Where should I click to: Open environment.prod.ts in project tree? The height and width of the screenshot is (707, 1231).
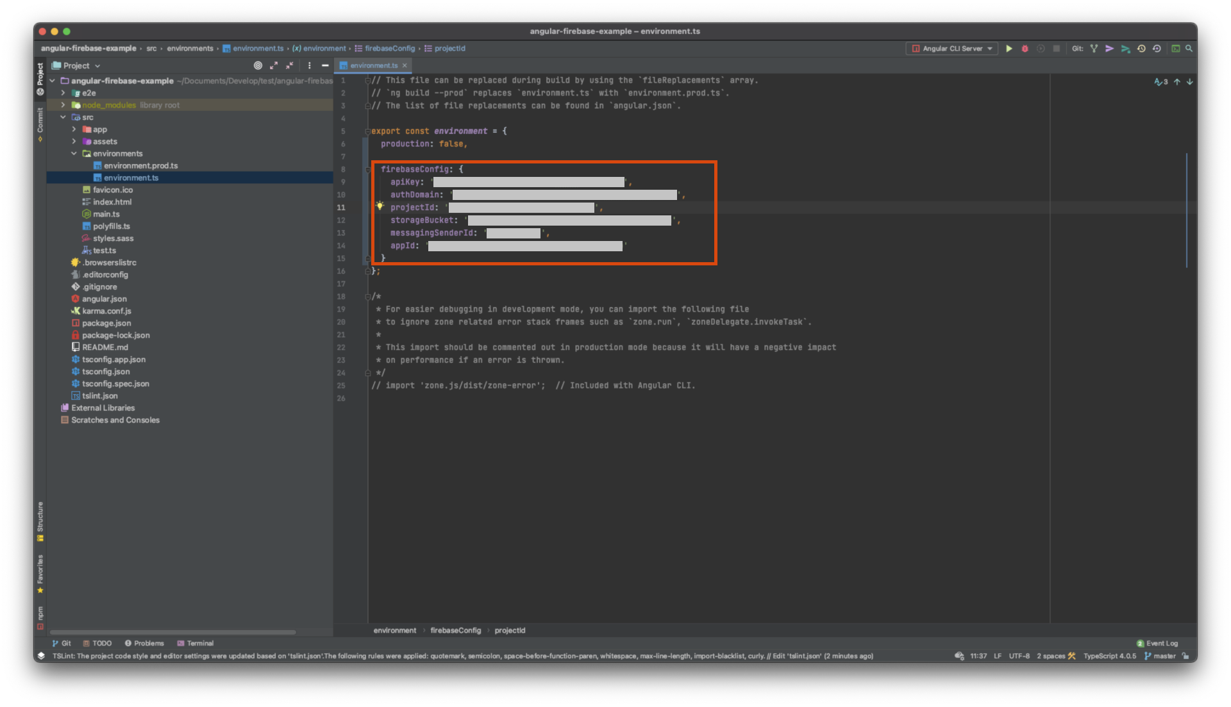[x=140, y=166]
